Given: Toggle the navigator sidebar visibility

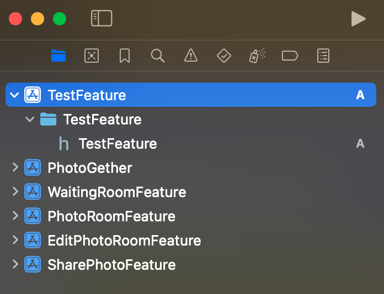Looking at the screenshot, I should [102, 19].
